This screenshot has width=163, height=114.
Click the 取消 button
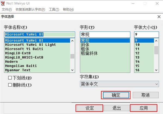click(x=146, y=95)
